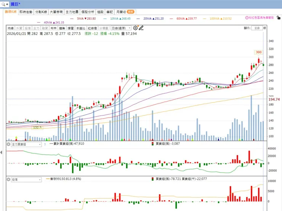The height and width of the screenshot is (211, 282).
Task: Click the 10MA 268.45 legend entry
Action: click(117, 19)
